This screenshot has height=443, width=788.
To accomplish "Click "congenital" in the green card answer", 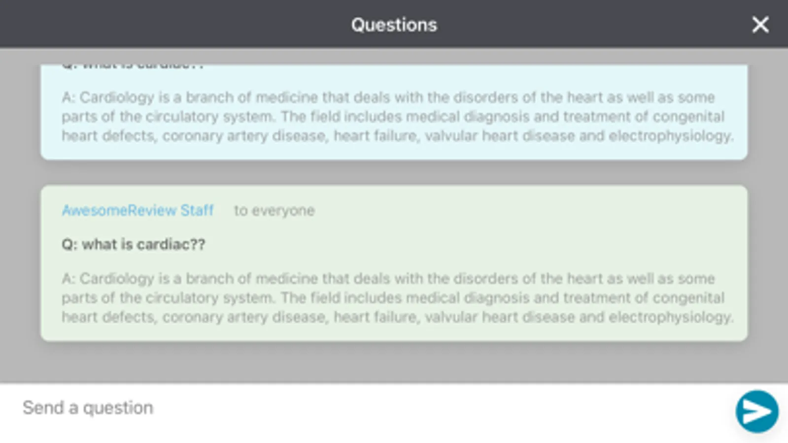I will tap(688, 298).
